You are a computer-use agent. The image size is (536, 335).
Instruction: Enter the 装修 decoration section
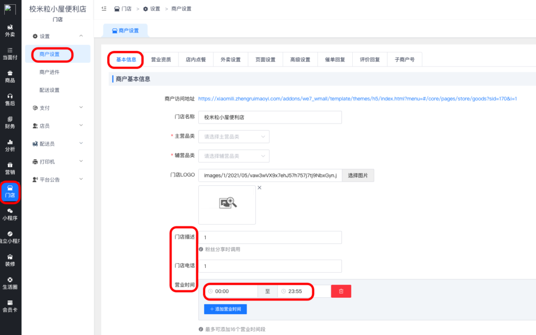[x=10, y=259]
